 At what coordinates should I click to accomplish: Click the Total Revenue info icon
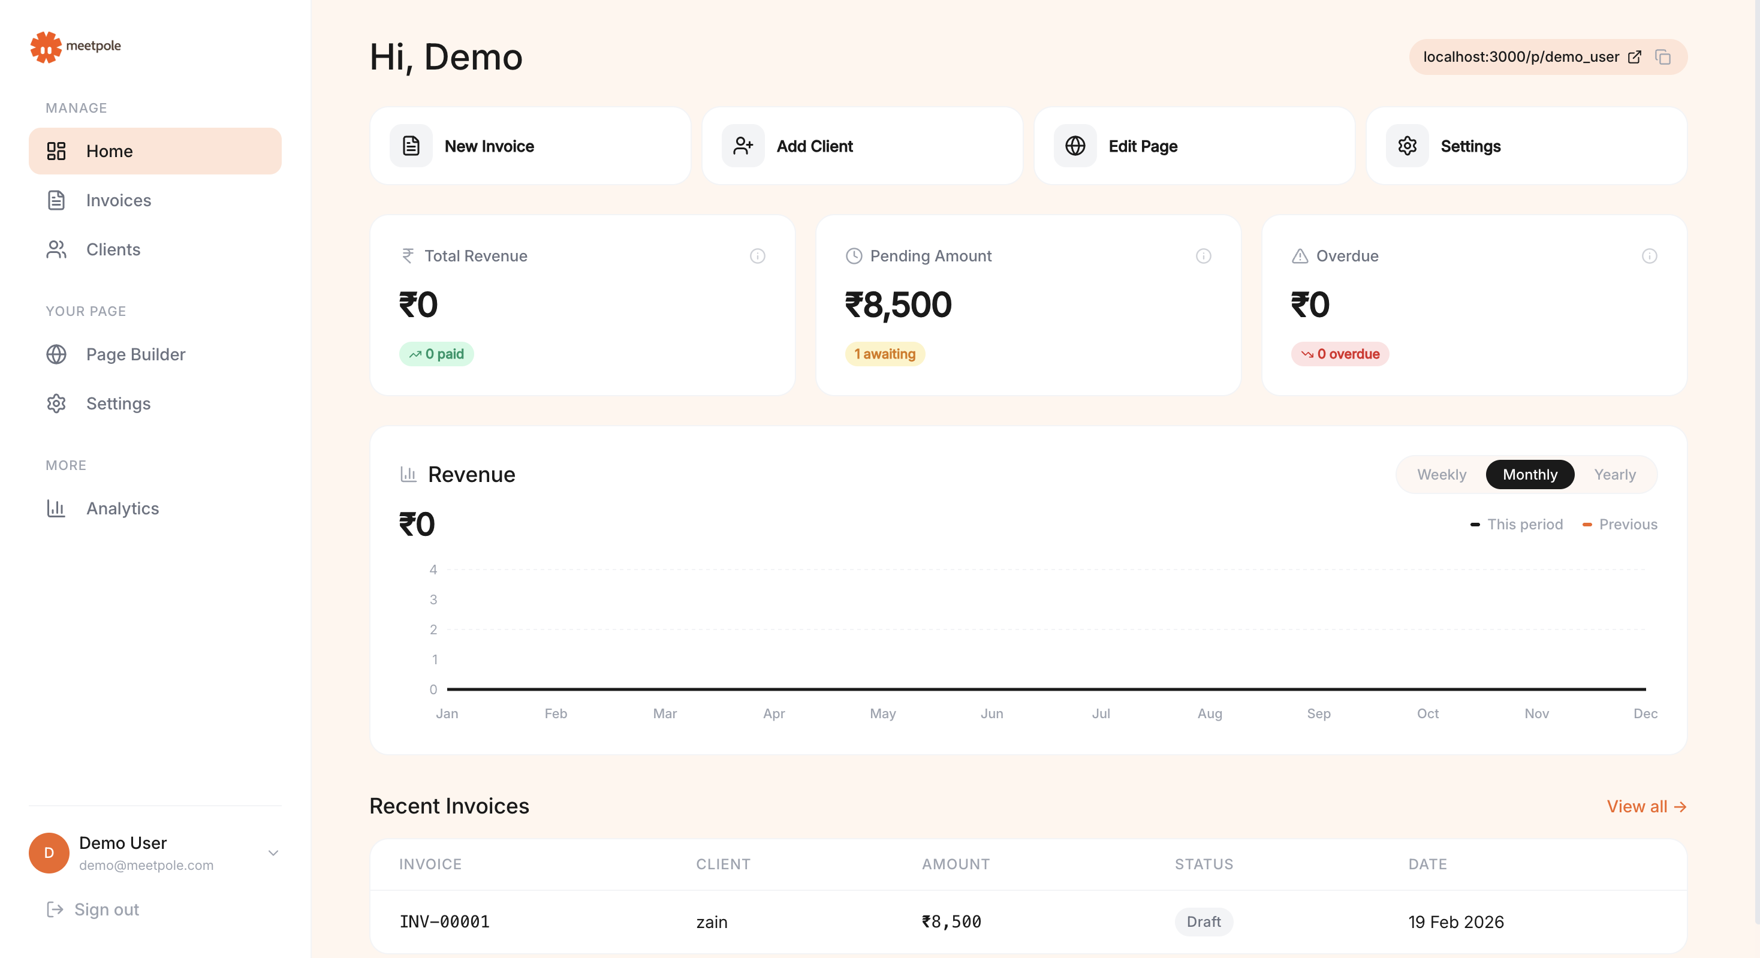click(x=757, y=256)
